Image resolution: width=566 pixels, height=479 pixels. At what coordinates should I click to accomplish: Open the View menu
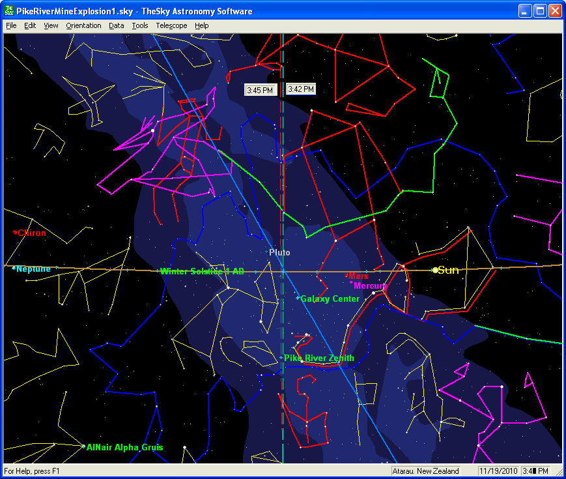tap(51, 25)
